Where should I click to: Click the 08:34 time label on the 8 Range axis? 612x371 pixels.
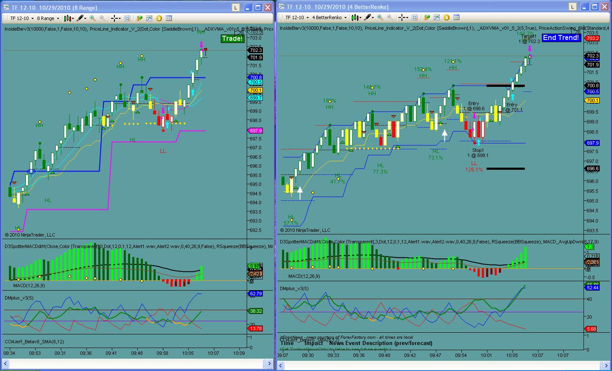pyautogui.click(x=9, y=353)
